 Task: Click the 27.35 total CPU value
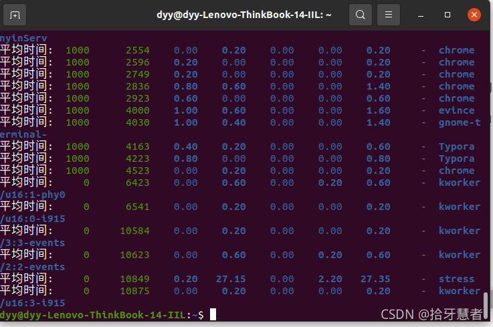(x=375, y=279)
